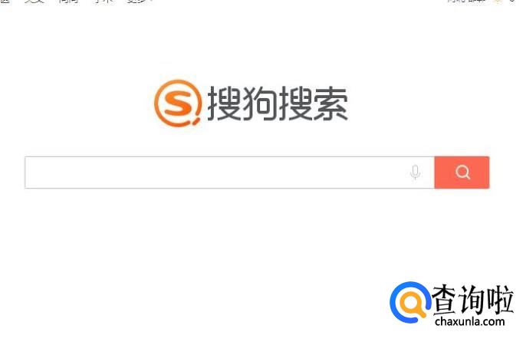523x345 pixels.
Task: Click the red search submit button
Action: [462, 172]
